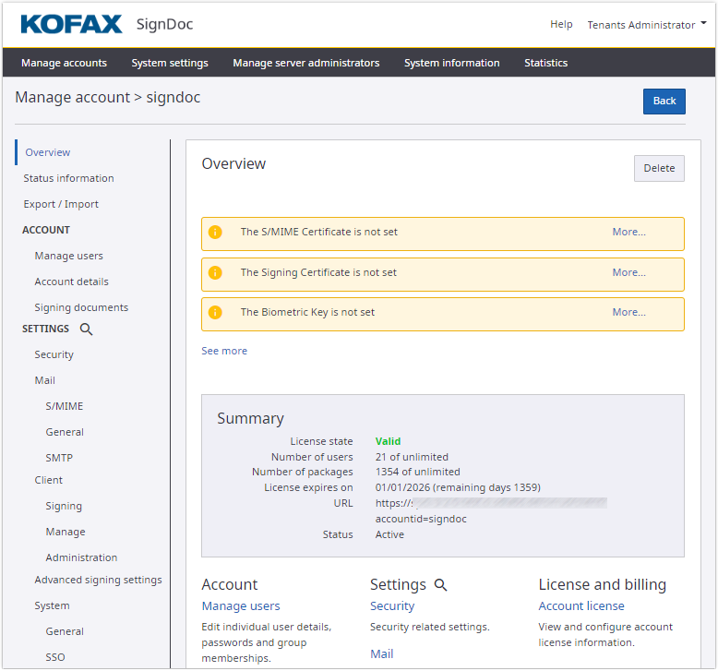This screenshot has height=671, width=718.
Task: Select SMTP under Mail settings
Action: pos(59,458)
